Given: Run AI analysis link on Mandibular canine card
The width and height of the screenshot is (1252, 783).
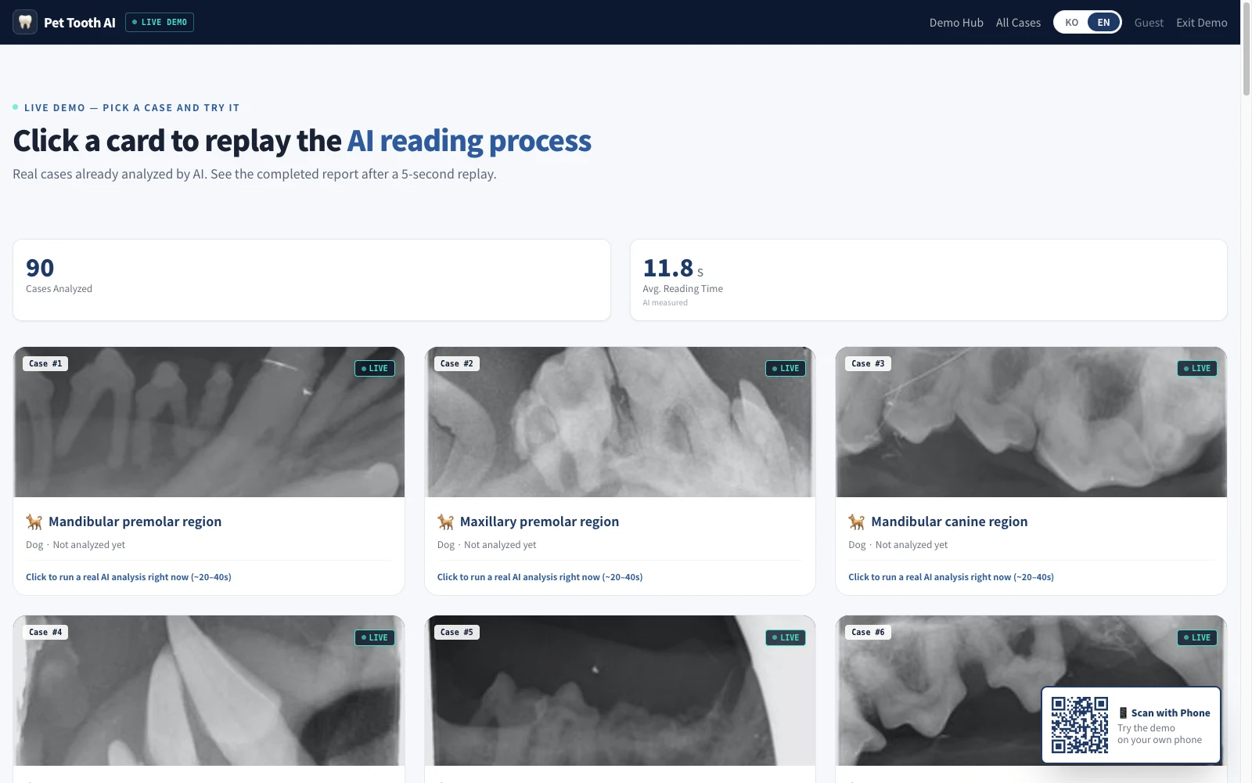Looking at the screenshot, I should 951,577.
